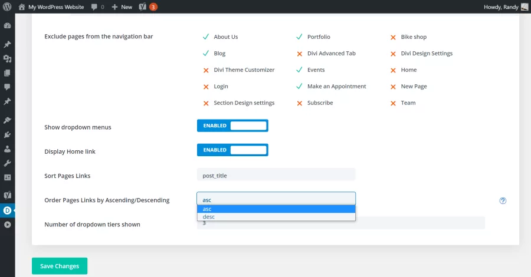This screenshot has width=531, height=277.
Task: Click My WordPress Website link
Action: click(56, 7)
